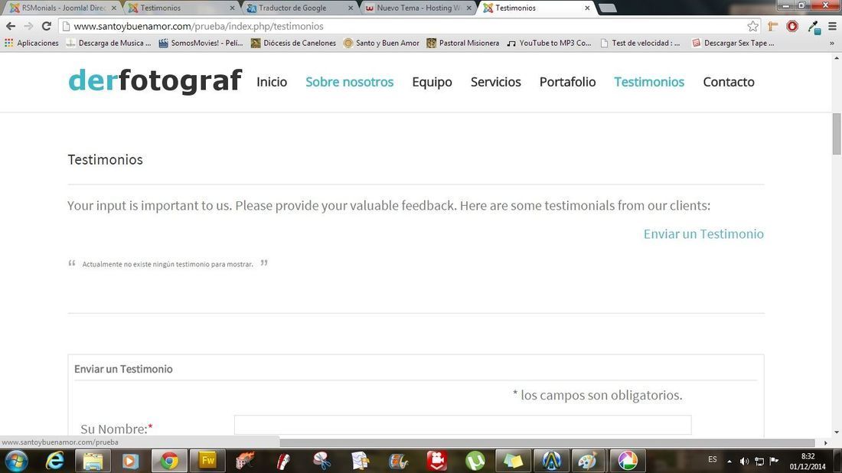Image resolution: width=842 pixels, height=473 pixels.
Task: Click the browser forward arrow
Action: click(28, 26)
